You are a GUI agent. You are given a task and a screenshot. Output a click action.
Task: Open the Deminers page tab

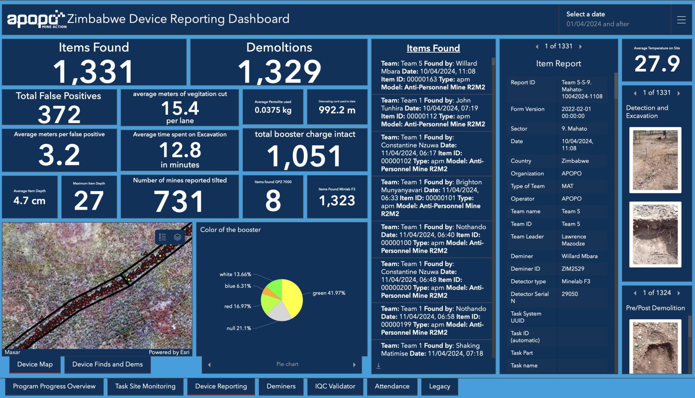tap(281, 386)
